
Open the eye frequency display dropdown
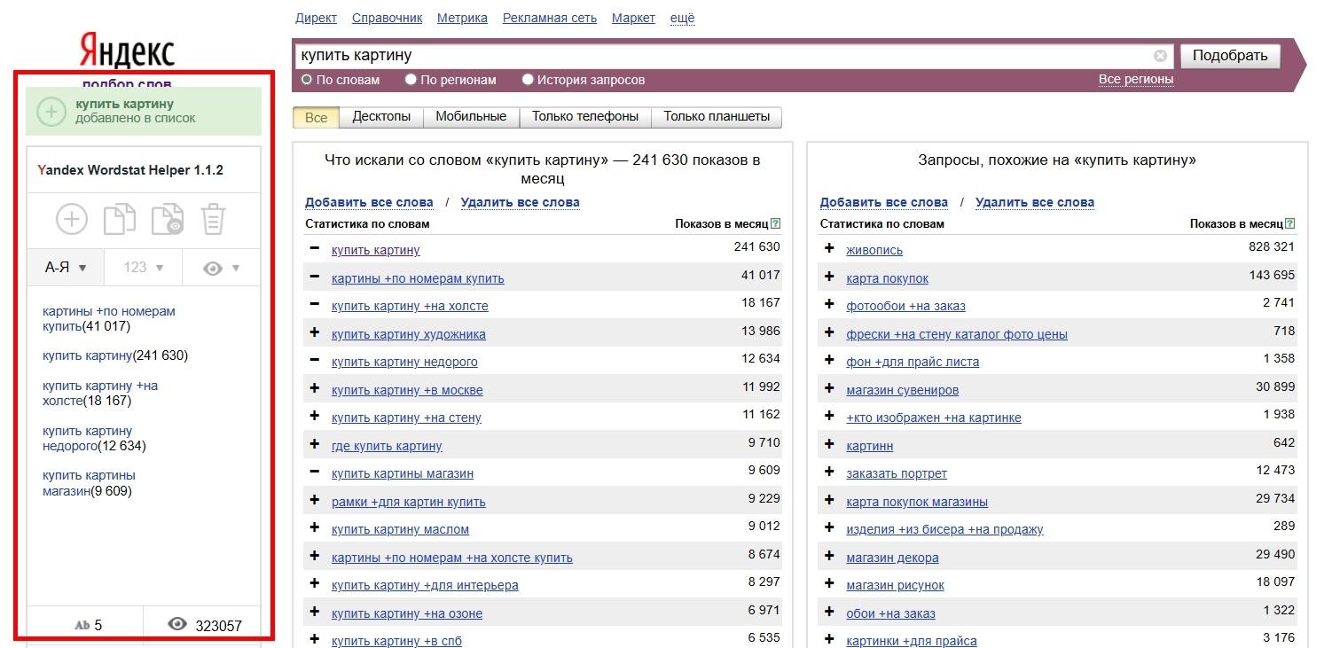pyautogui.click(x=222, y=267)
